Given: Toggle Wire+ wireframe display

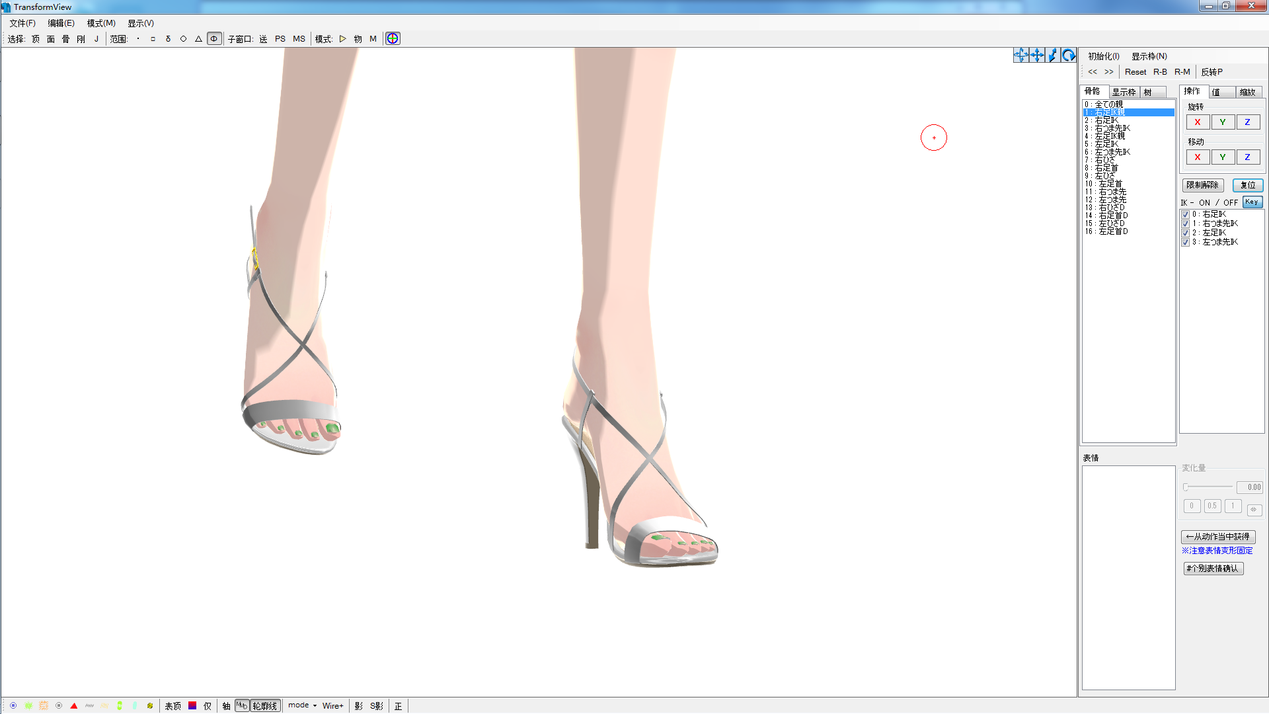Looking at the screenshot, I should 333,706.
